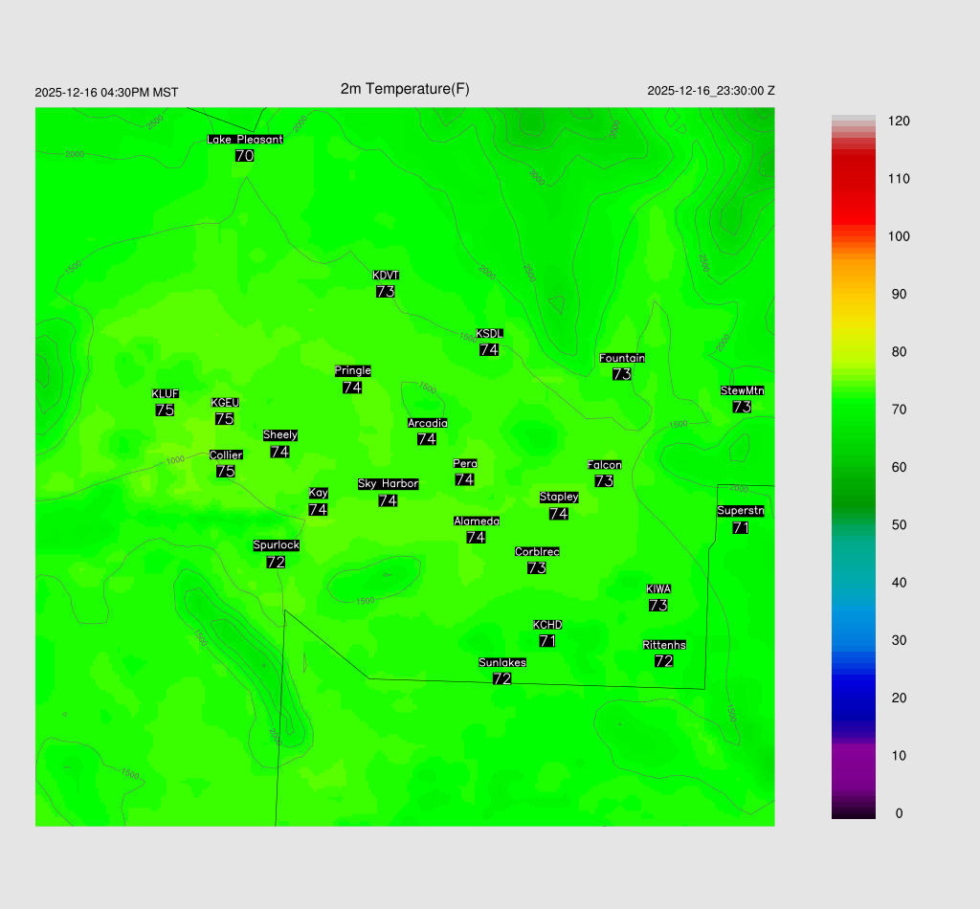
Task: Click the Lake Pleasant station label
Action: (x=245, y=140)
